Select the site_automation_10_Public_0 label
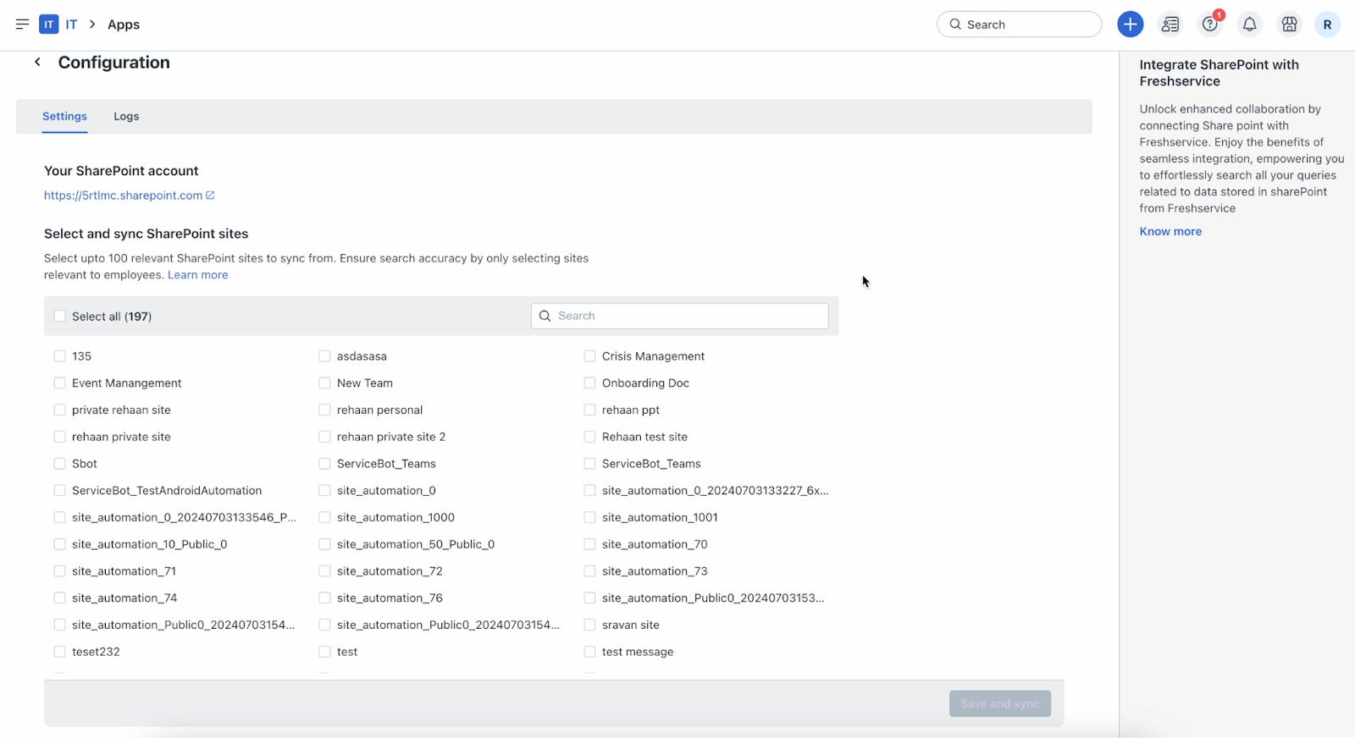The width and height of the screenshot is (1355, 738). click(150, 544)
